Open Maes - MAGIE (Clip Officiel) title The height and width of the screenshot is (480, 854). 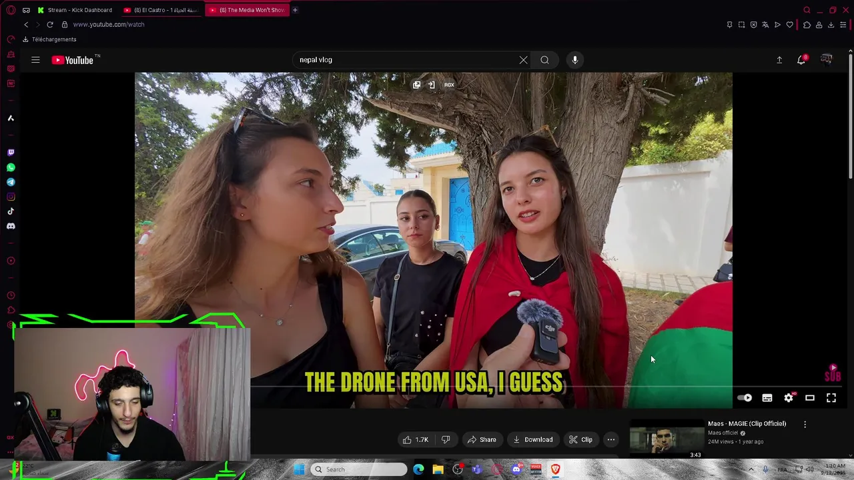click(x=747, y=423)
